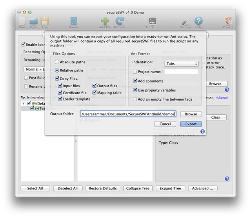Enable the Project name checkbox

[135, 72]
